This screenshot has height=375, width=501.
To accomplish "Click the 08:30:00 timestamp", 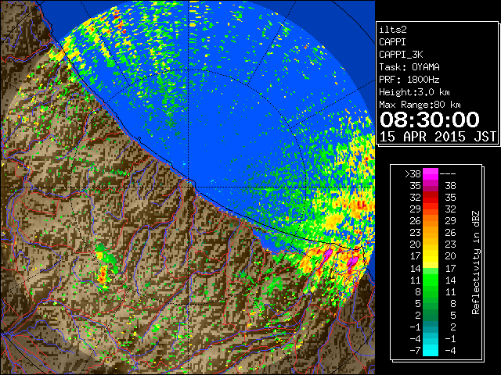I will coord(430,120).
